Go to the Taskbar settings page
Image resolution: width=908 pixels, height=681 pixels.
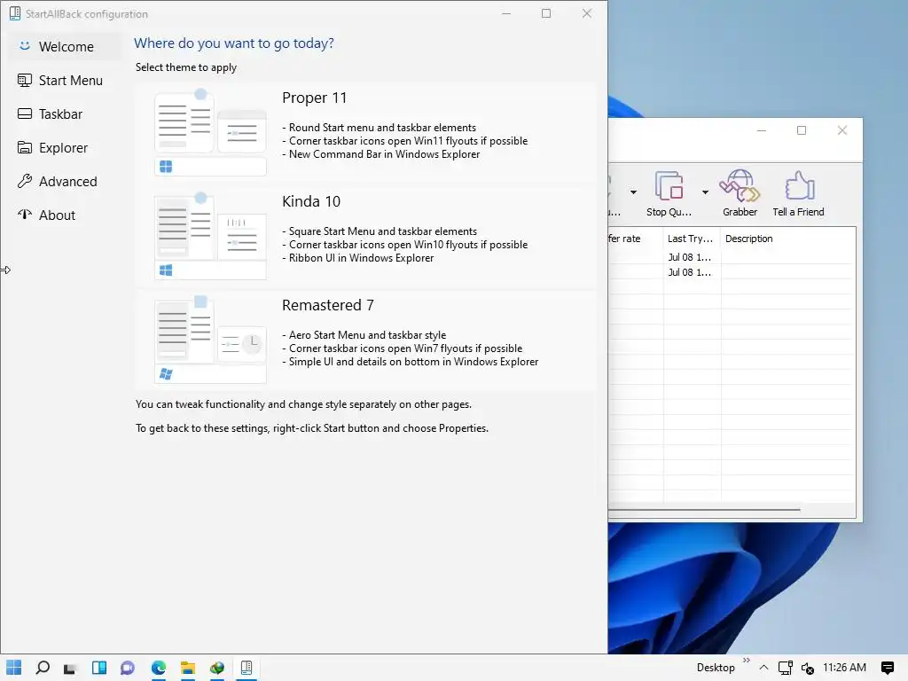click(64, 113)
